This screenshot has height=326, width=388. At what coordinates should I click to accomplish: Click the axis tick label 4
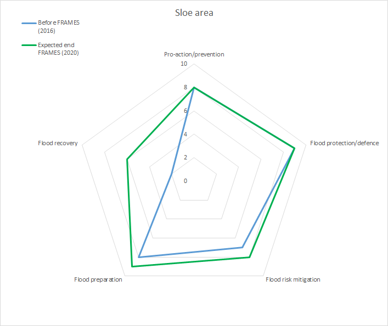185,134
